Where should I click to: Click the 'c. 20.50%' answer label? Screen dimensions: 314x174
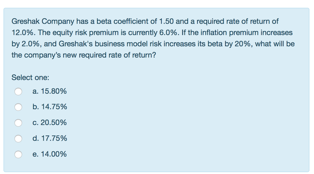tap(49, 123)
